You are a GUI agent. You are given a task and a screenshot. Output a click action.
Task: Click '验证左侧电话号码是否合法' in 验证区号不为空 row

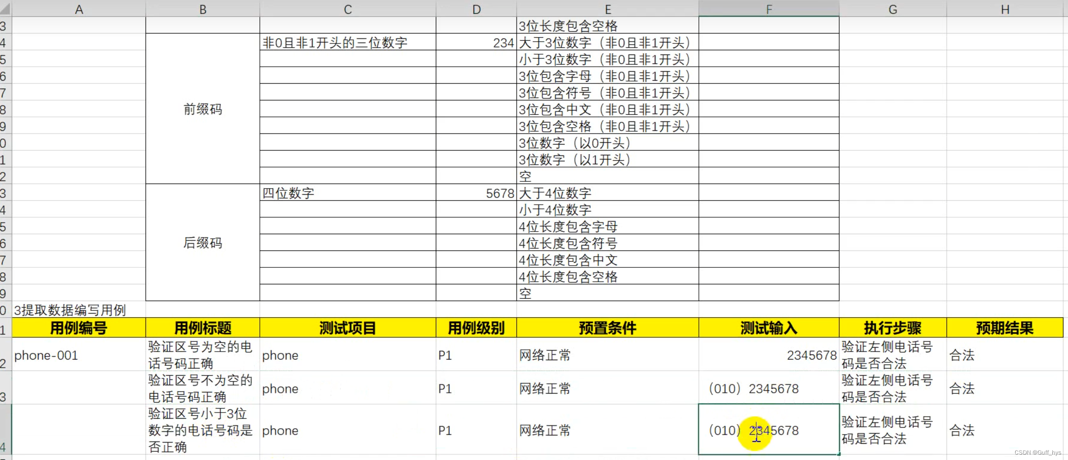tap(893, 388)
